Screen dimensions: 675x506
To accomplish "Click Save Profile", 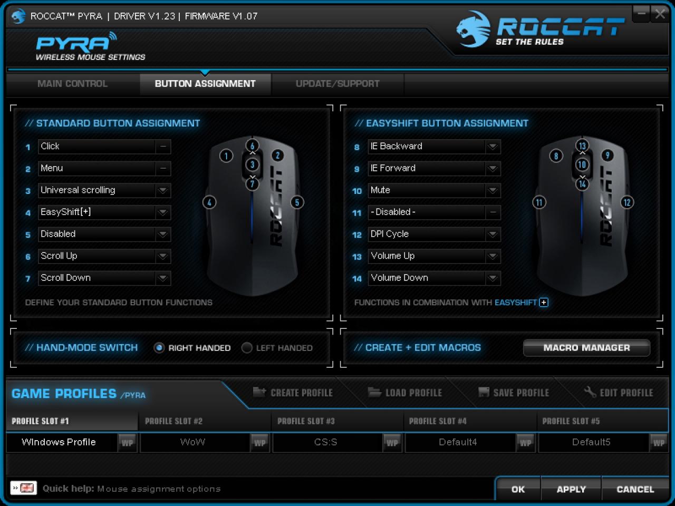I will (514, 393).
